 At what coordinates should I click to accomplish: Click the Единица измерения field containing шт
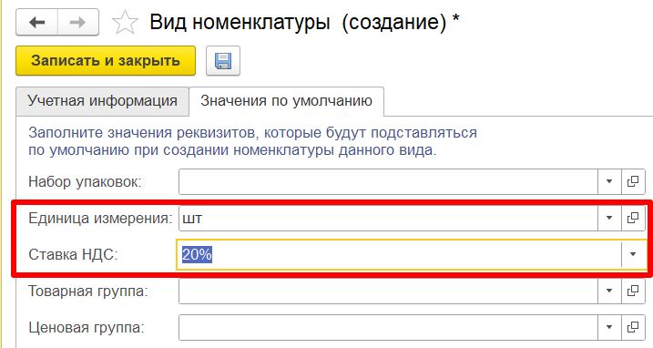tap(388, 218)
